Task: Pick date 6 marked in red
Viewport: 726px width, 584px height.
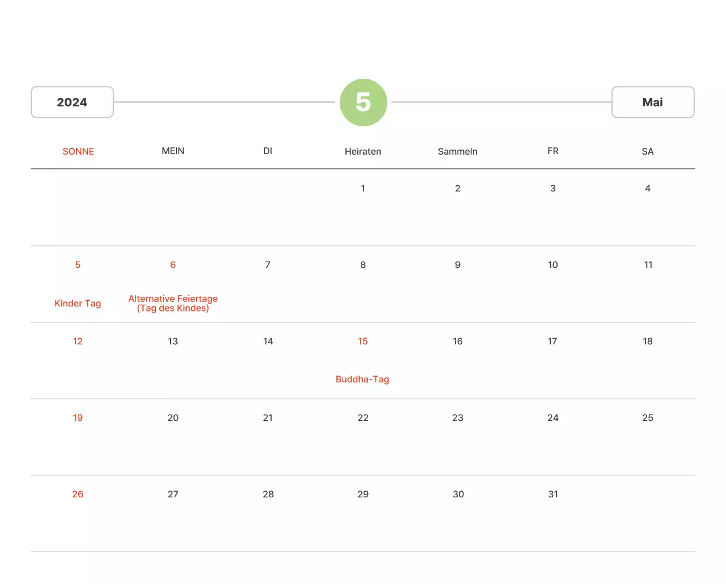Action: click(173, 265)
